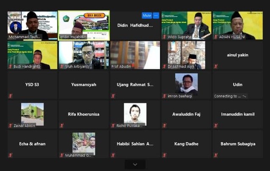Click the Mute button on Didin Hafidhuddin's tile
This screenshot has height=171, width=270.
pos(146,16)
